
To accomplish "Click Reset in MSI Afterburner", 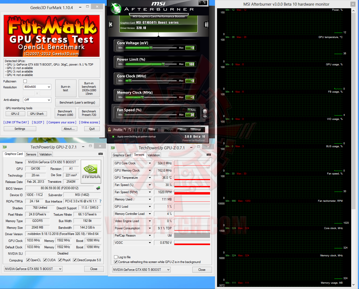I will (183, 130).
